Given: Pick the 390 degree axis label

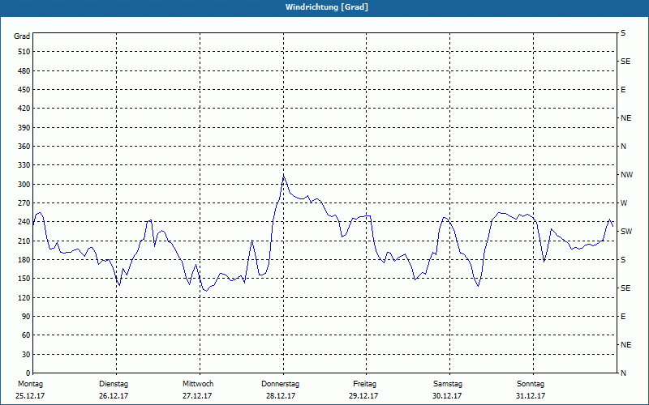Looking at the screenshot, I should click(x=24, y=127).
